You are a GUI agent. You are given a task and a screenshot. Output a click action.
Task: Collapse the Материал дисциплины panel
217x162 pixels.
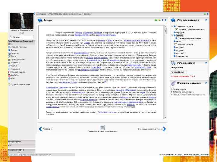(x=206, y=20)
